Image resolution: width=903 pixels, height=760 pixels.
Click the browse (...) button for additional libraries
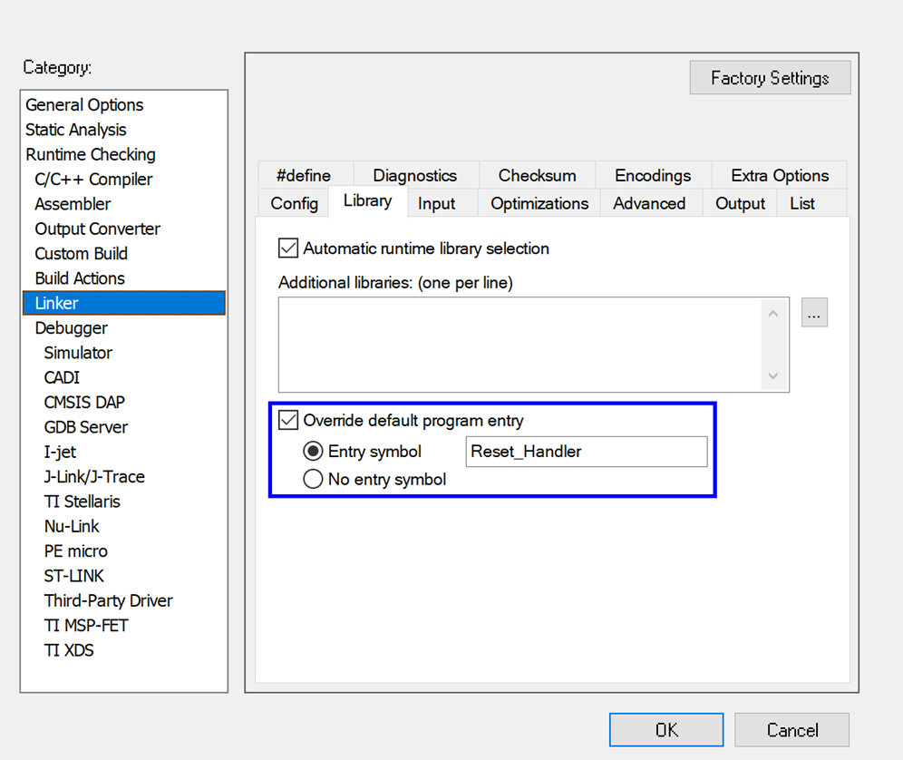813,312
